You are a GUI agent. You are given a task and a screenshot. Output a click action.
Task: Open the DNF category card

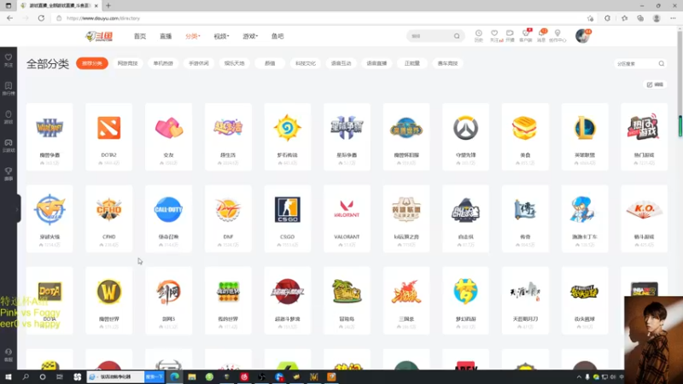(228, 218)
